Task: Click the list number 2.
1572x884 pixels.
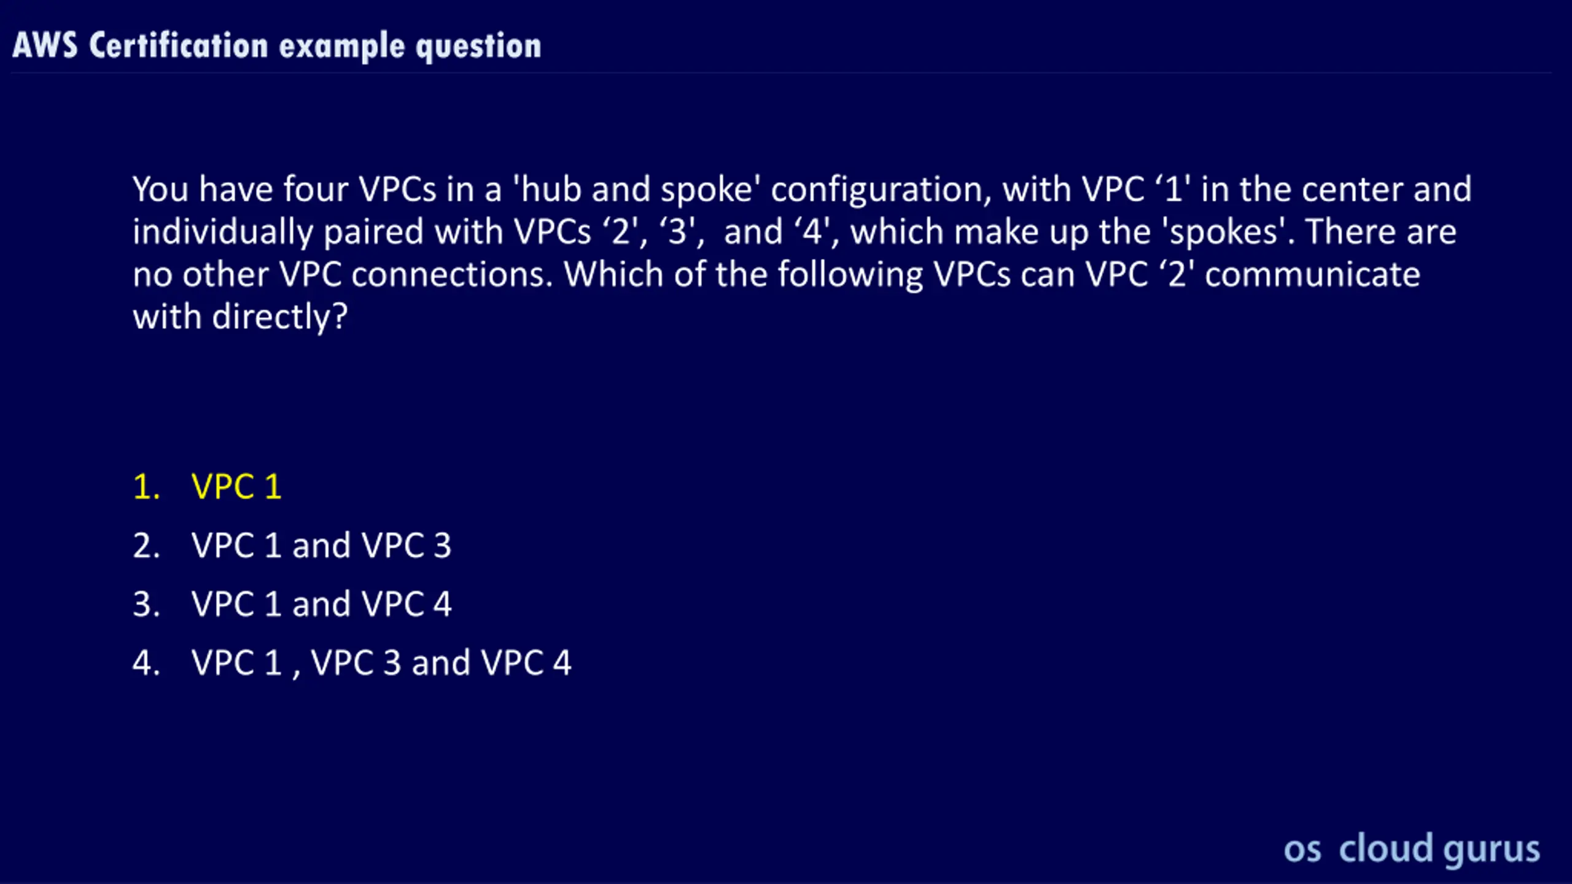Action: [146, 545]
